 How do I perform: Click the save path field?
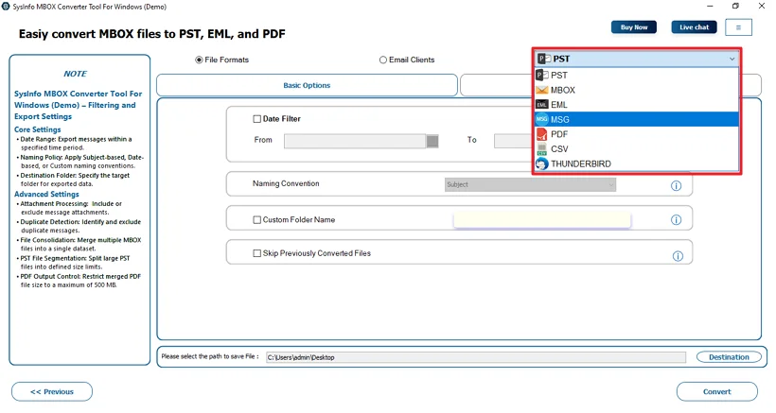pyautogui.click(x=476, y=357)
